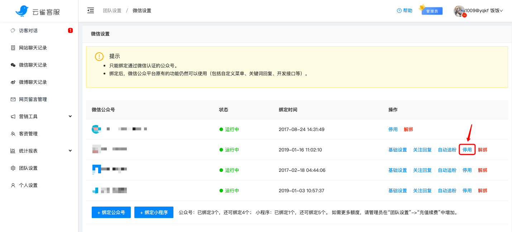
Task: Click the +绑定小程序 button
Action: pyautogui.click(x=154, y=212)
